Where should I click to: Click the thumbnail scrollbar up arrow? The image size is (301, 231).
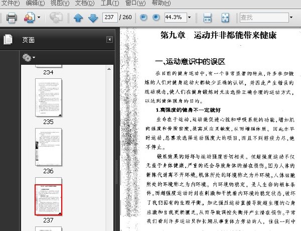tap(109, 69)
